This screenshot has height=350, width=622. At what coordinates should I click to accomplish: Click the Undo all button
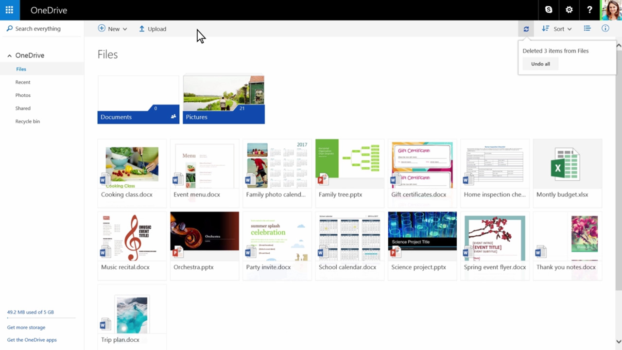[540, 64]
